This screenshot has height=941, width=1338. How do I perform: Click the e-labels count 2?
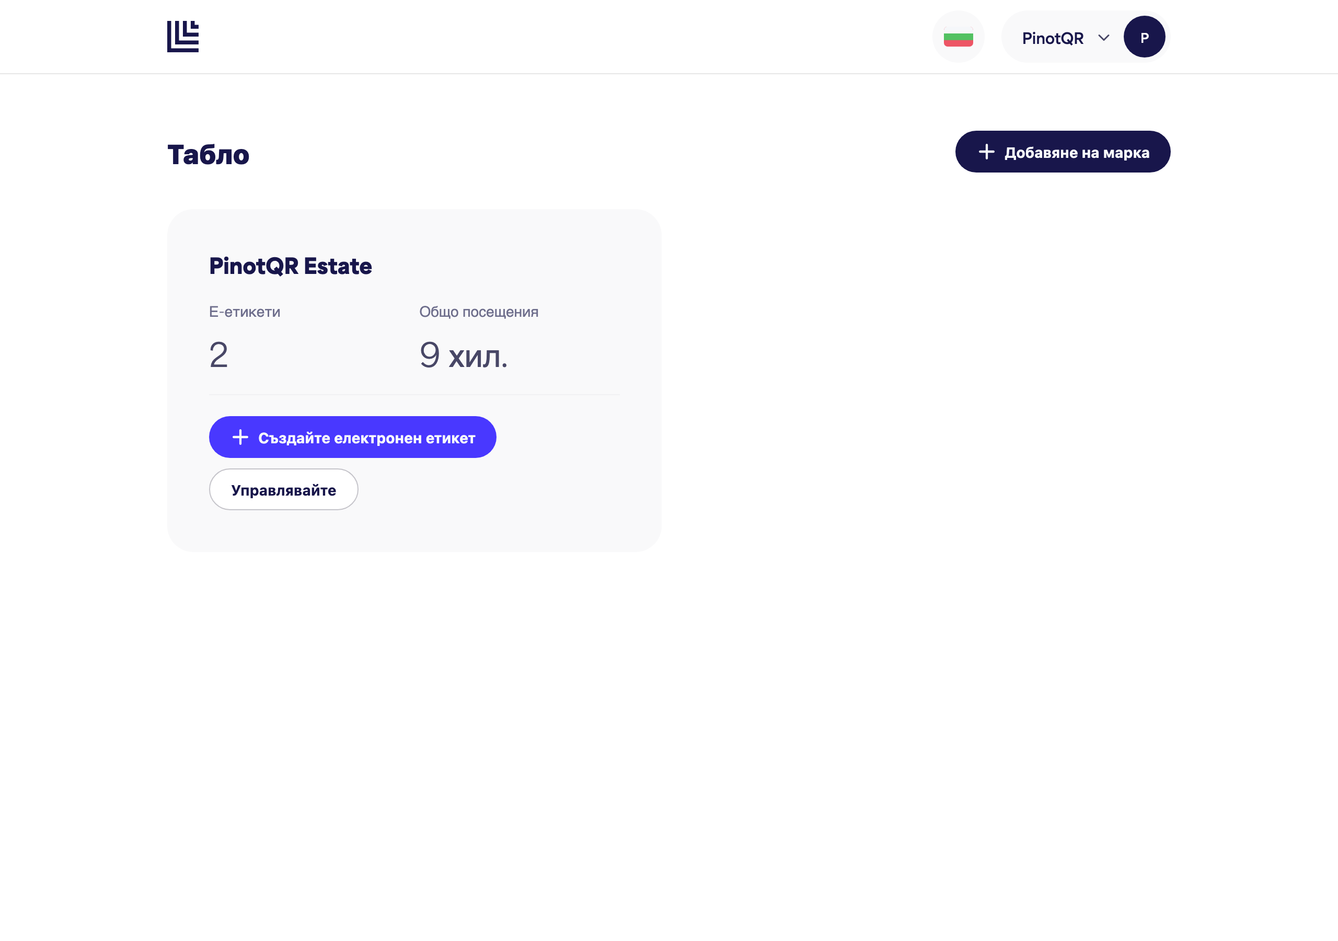click(x=218, y=355)
